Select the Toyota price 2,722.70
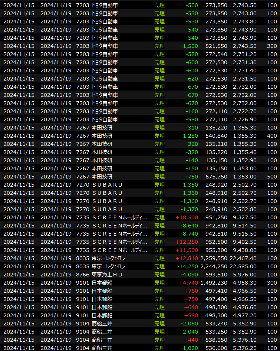This screenshot has height=351, width=280. coord(244,111)
